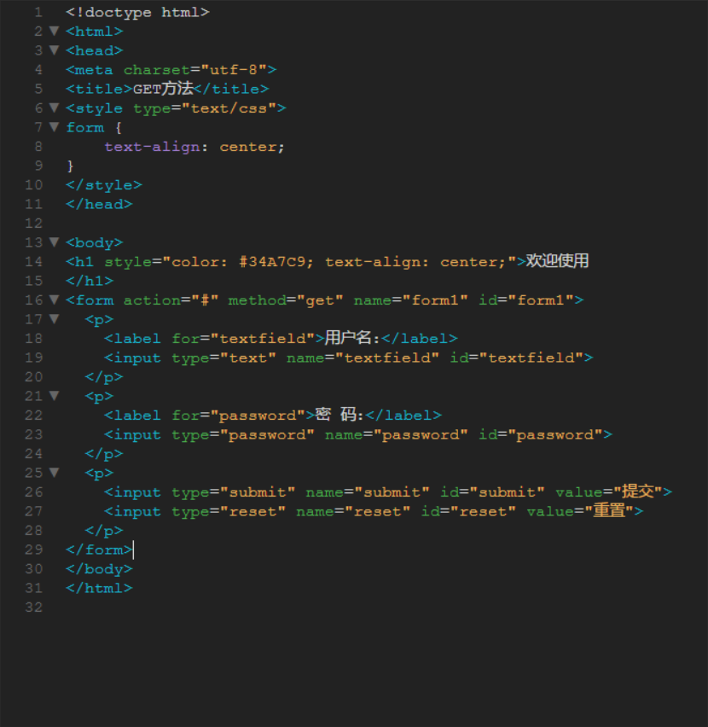Click the GET方法 title text
This screenshot has width=708, height=727.
pyautogui.click(x=164, y=89)
